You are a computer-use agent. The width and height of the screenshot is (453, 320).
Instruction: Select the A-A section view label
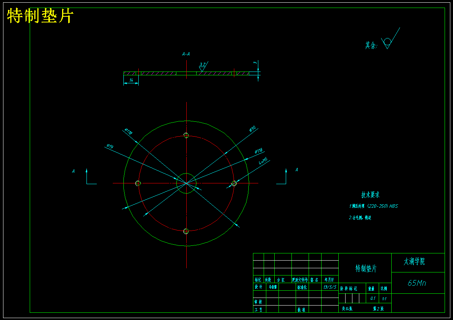(186, 54)
